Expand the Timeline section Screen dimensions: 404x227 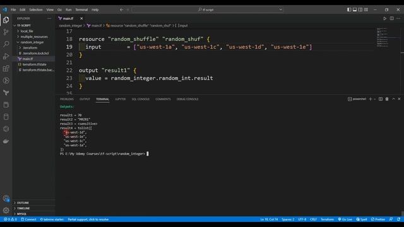[23, 208]
